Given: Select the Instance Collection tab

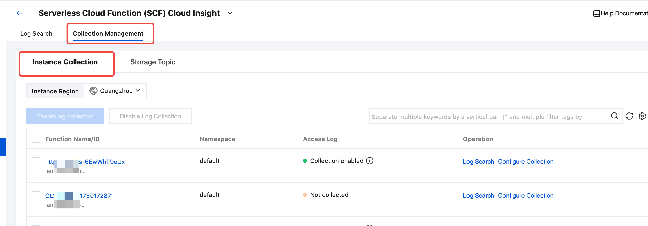Looking at the screenshot, I should tap(65, 62).
